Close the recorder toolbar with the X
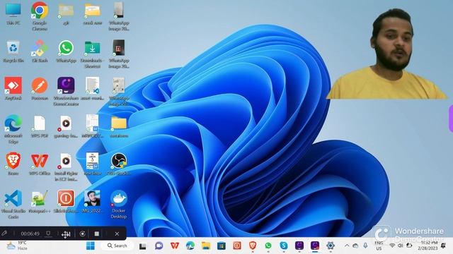Image resolution: width=453 pixels, height=254 pixels. 117,234
